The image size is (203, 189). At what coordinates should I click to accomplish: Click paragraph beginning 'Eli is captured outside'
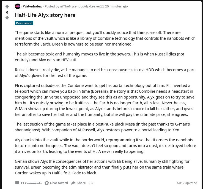coord(105,100)
